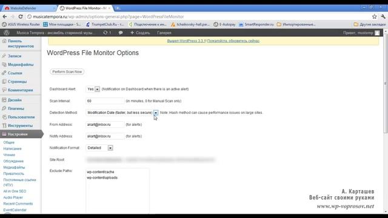Open tchaikovsky-hall bookmark
Screen dimensions: 388x218
(190, 24)
